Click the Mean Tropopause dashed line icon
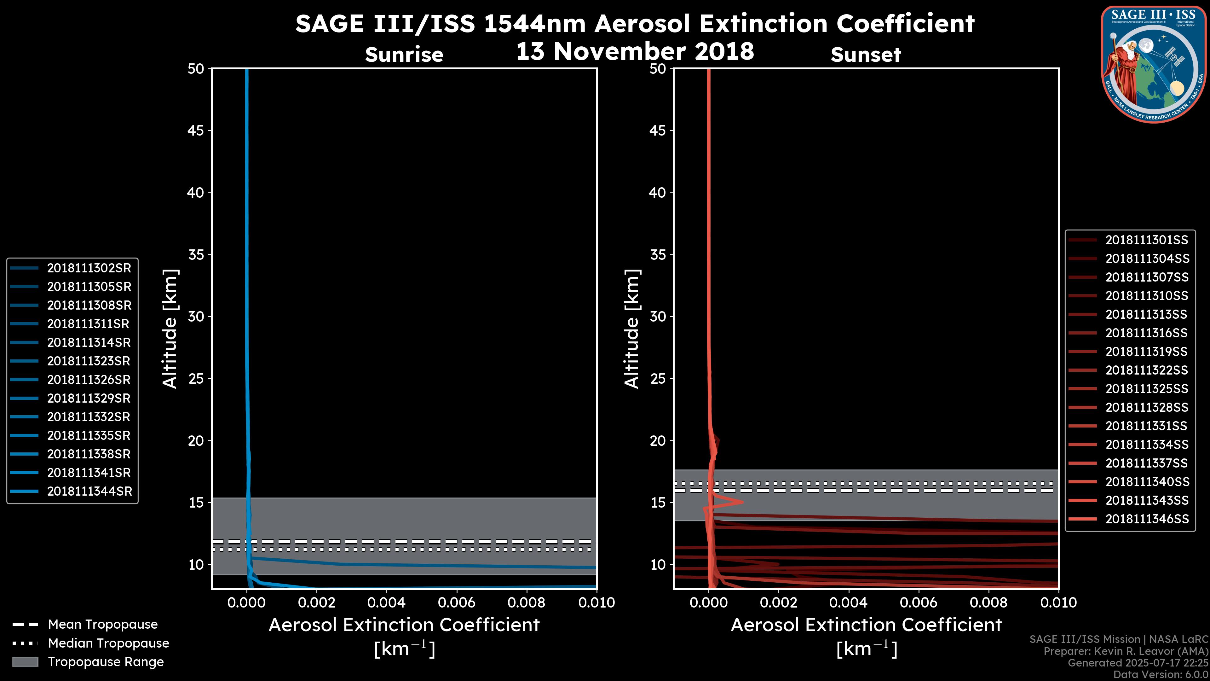This screenshot has width=1210, height=681. pyautogui.click(x=25, y=625)
